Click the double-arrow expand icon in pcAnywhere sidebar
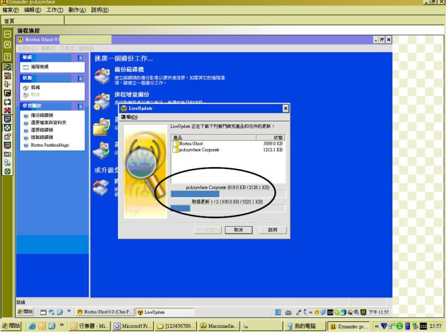Screen dimensions: 446x334 tap(7, 34)
